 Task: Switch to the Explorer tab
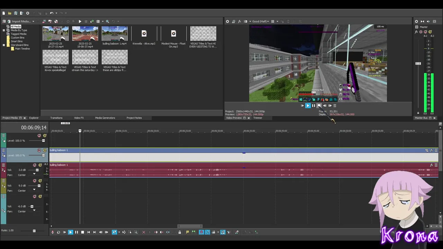pos(34,118)
